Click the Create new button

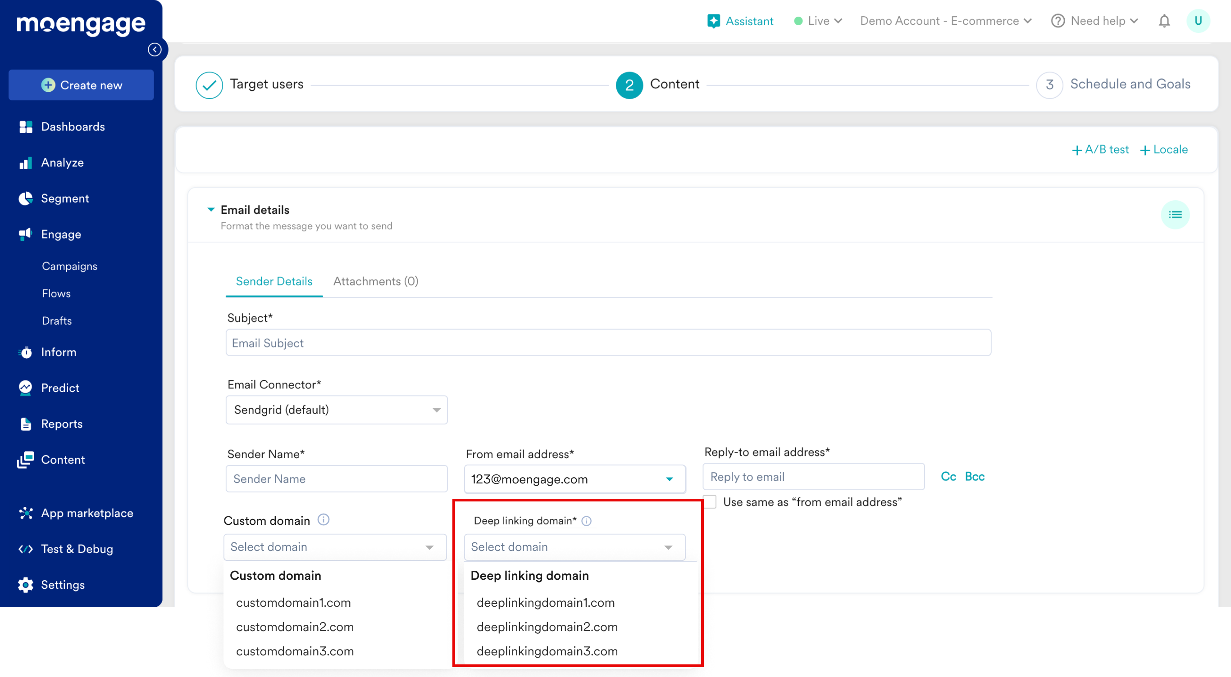(81, 85)
